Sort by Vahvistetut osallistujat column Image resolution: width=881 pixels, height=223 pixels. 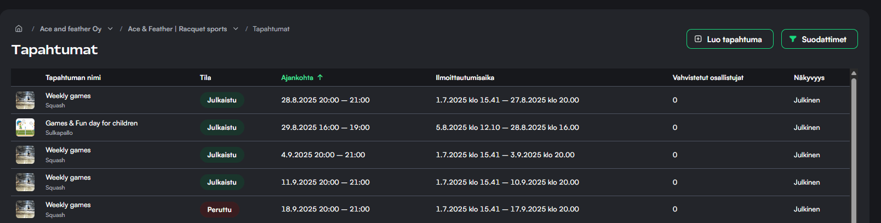click(x=708, y=78)
